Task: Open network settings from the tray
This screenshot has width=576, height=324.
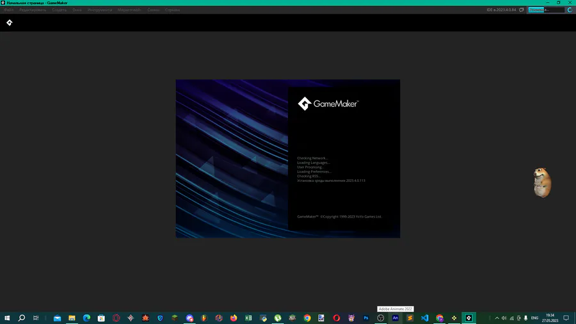Action: (511, 318)
